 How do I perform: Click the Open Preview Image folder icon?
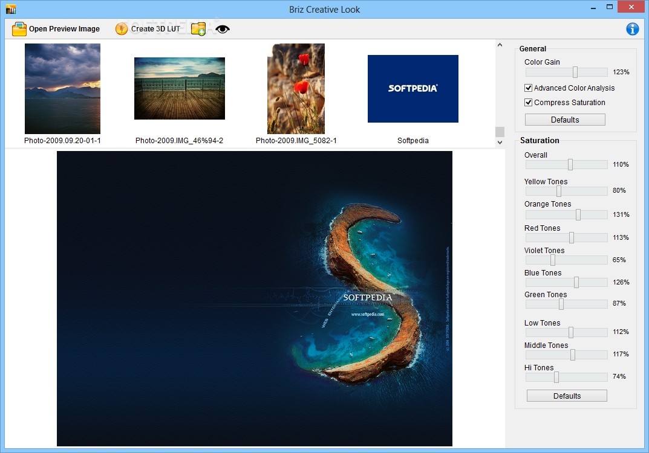tap(19, 29)
